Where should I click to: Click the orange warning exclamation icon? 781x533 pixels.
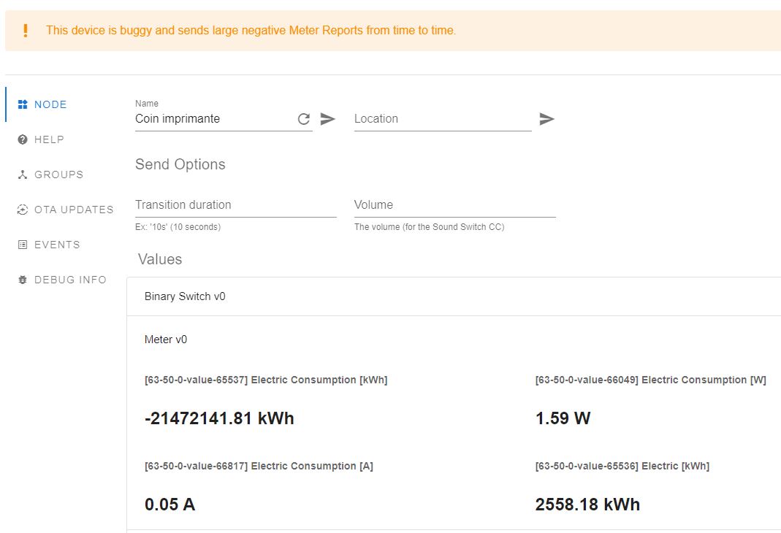(26, 31)
